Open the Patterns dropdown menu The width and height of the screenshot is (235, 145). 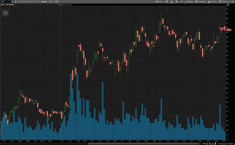[x=224, y=2]
